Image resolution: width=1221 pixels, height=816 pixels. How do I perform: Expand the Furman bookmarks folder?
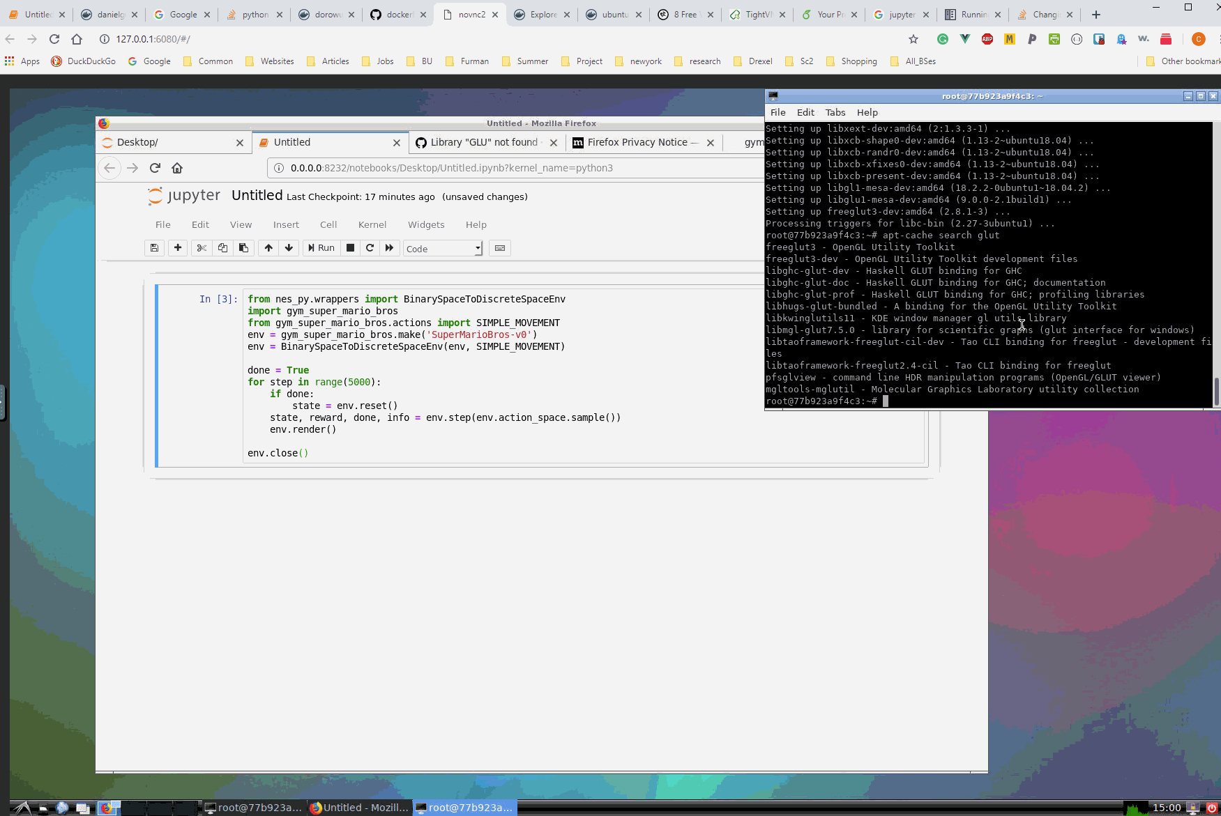pyautogui.click(x=467, y=61)
